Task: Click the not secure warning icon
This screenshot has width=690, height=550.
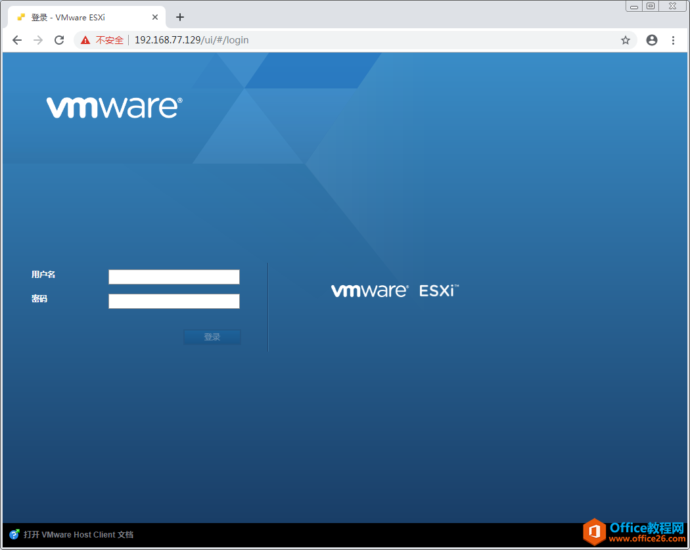Action: click(85, 40)
